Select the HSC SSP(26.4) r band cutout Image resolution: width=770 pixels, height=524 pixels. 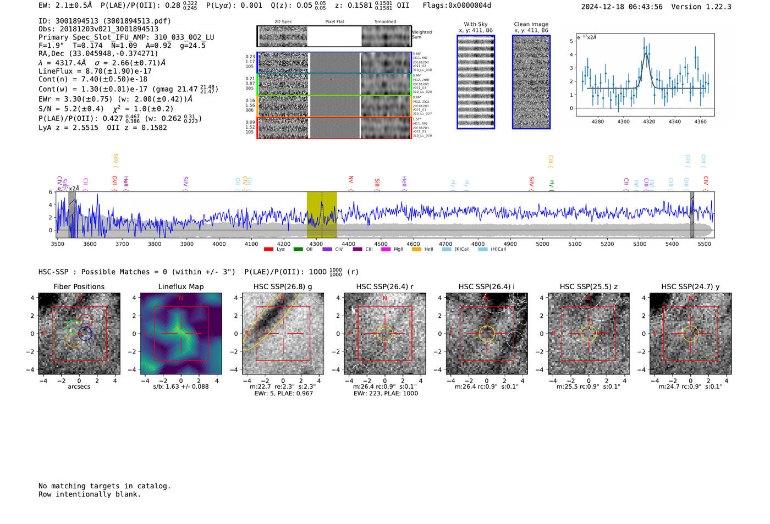[x=385, y=334]
